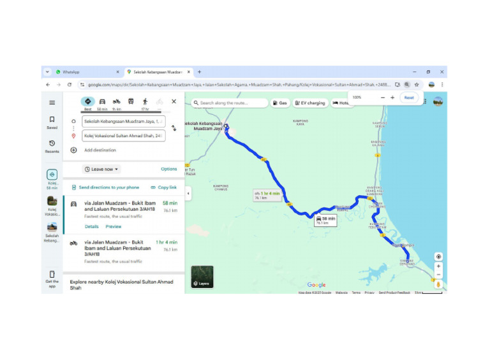Switch to WhatsApp tab
This screenshot has width=490, height=346.
coord(87,72)
